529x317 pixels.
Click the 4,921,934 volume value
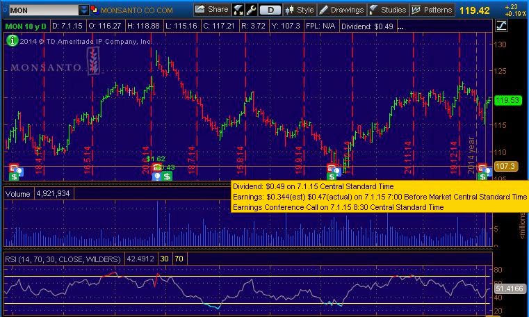click(53, 193)
